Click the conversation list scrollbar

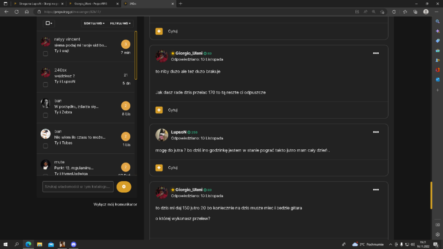click(x=136, y=55)
